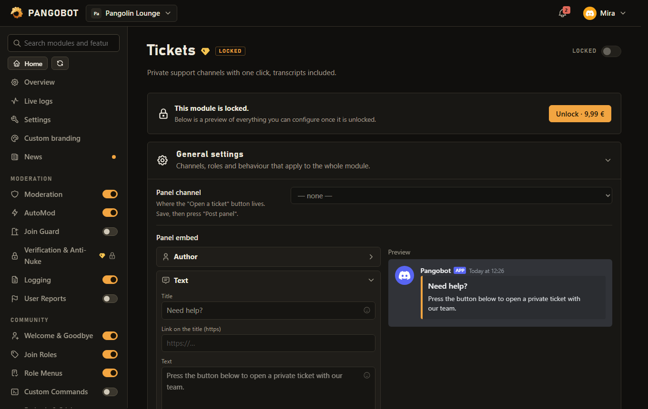Image resolution: width=648 pixels, height=409 pixels.
Task: Click the embed Title input field
Action: pyautogui.click(x=268, y=311)
